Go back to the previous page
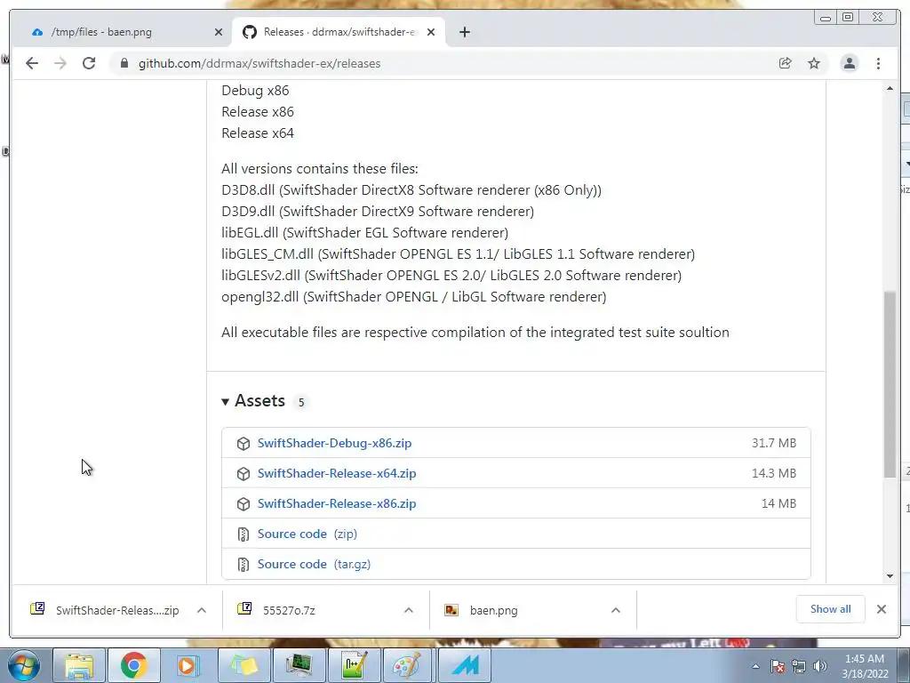This screenshot has height=683, width=910. click(32, 63)
